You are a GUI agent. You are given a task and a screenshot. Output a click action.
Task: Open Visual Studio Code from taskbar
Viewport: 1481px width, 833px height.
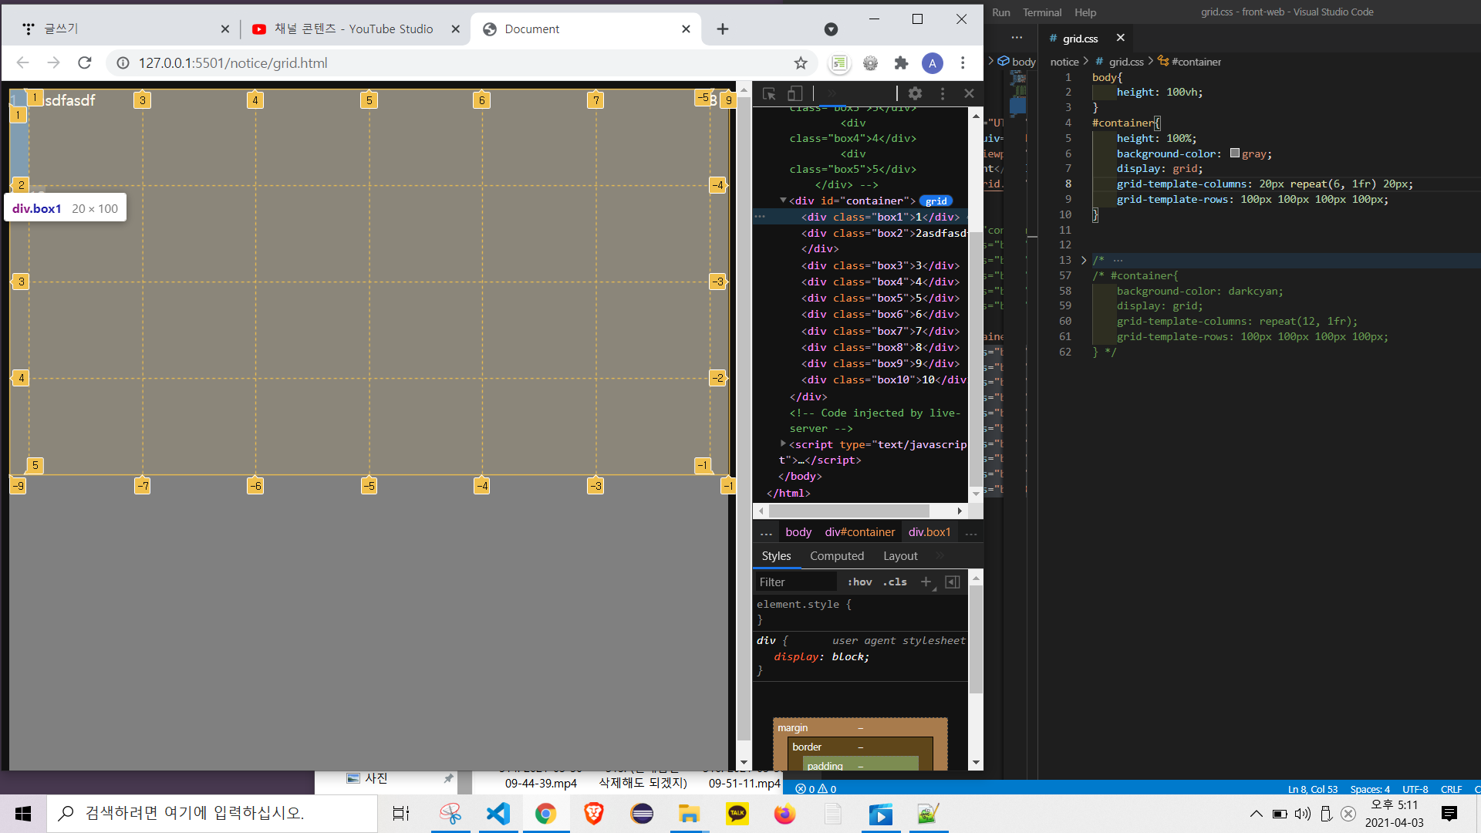[498, 814]
